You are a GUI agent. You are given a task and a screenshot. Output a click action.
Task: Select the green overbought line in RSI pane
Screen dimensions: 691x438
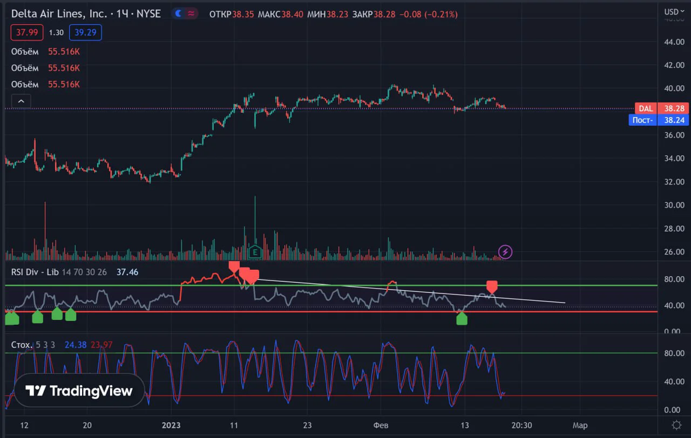[x=331, y=285]
